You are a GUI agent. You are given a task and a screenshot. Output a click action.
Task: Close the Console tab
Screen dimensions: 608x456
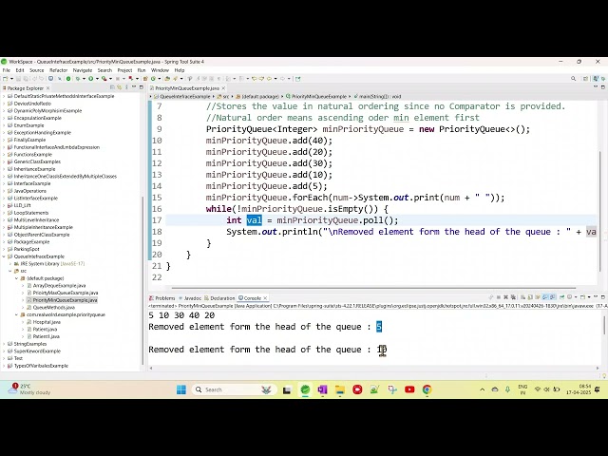tap(265, 298)
